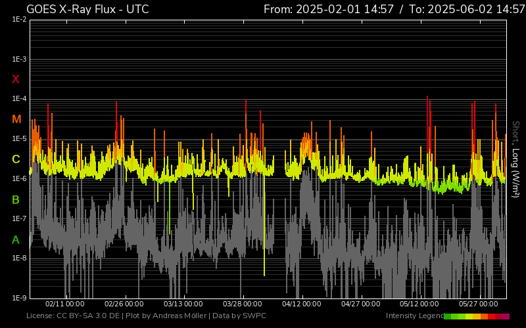Click the 04/12 00:00 date tick label

point(302,304)
